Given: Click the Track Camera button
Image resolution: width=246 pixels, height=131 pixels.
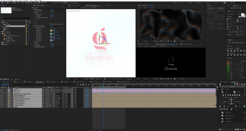Looking at the screenshot, I should (x=211, y=8).
